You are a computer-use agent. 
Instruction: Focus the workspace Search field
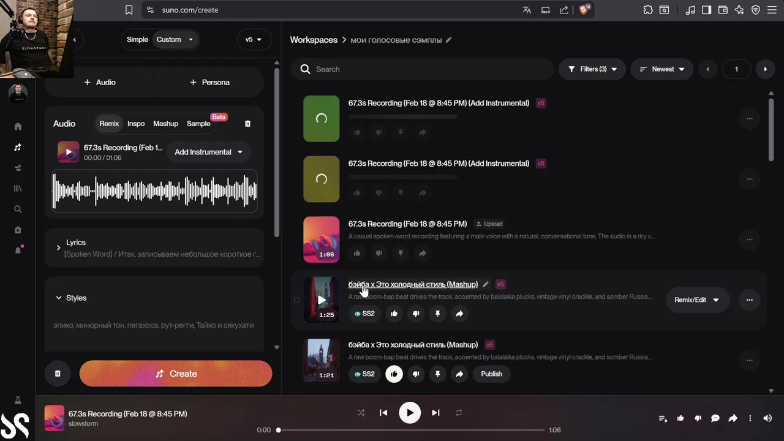click(x=422, y=69)
